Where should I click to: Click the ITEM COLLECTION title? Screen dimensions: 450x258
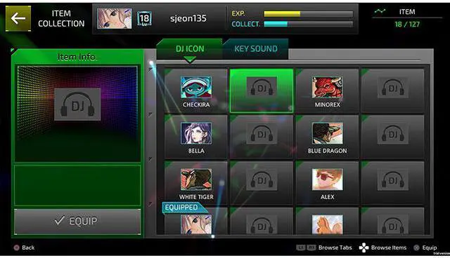click(x=61, y=19)
